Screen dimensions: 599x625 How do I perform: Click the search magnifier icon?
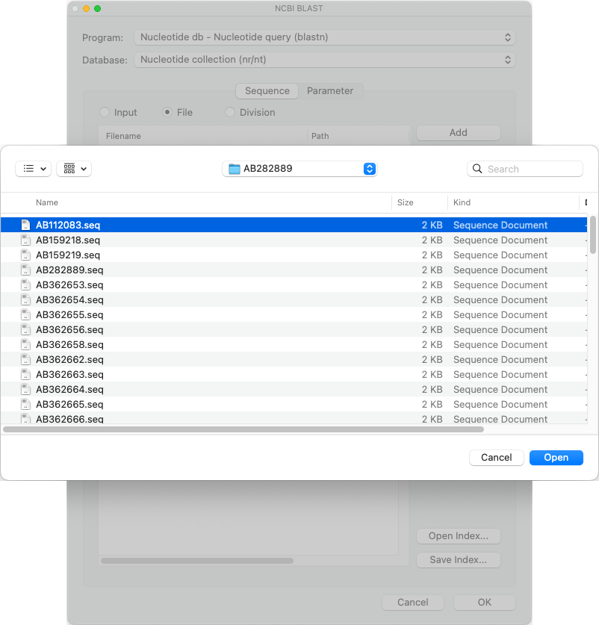477,169
